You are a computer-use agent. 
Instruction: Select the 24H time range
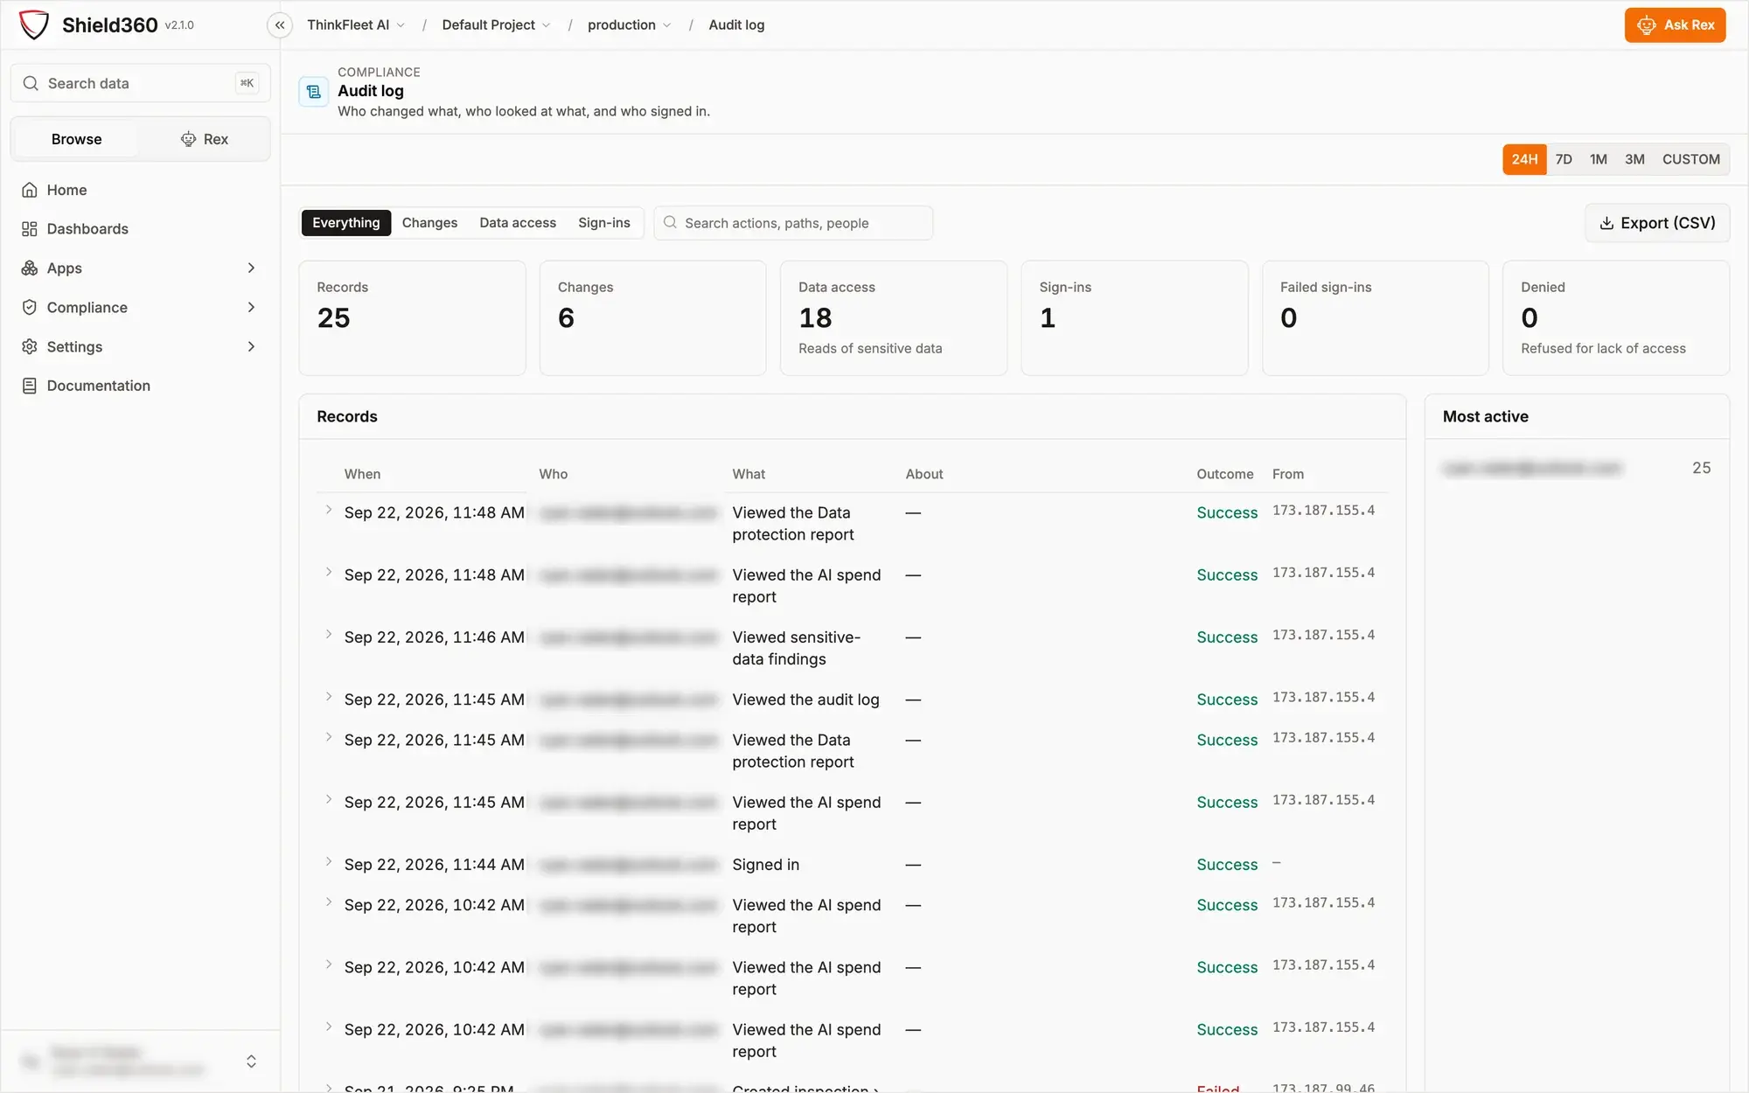(1524, 159)
